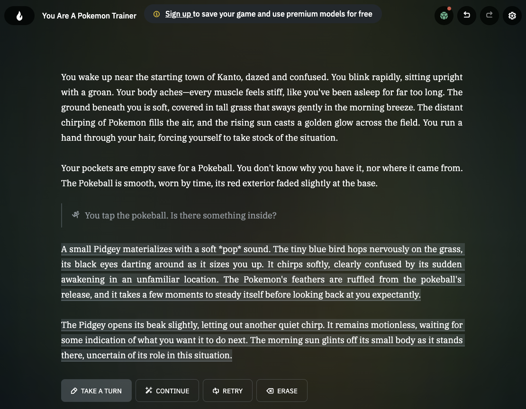Image resolution: width=526 pixels, height=409 pixels.
Task: Click the info icon beside Sign up
Action: (156, 14)
